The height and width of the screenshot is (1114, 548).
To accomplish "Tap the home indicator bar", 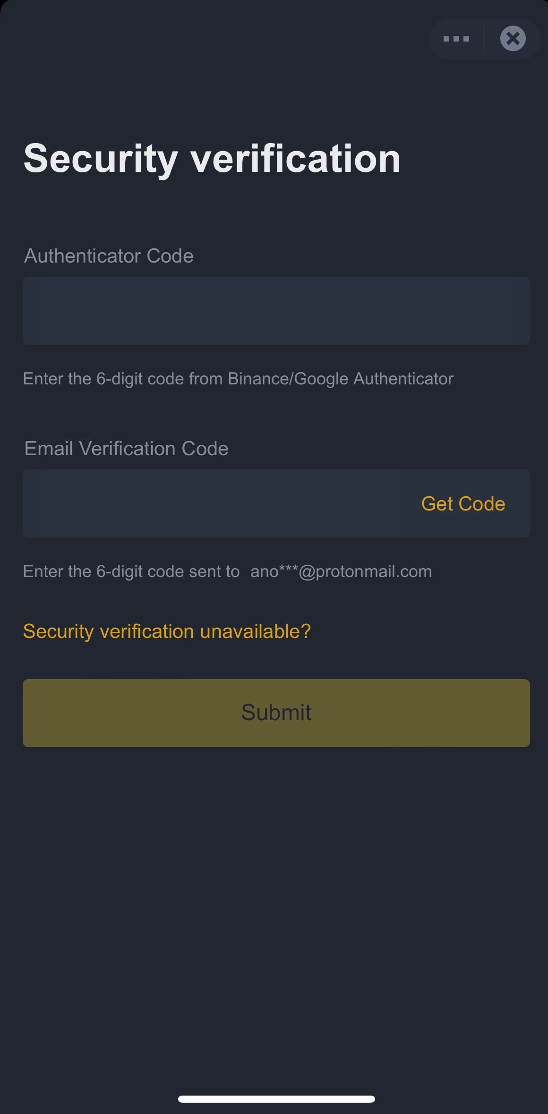I will (276, 1099).
